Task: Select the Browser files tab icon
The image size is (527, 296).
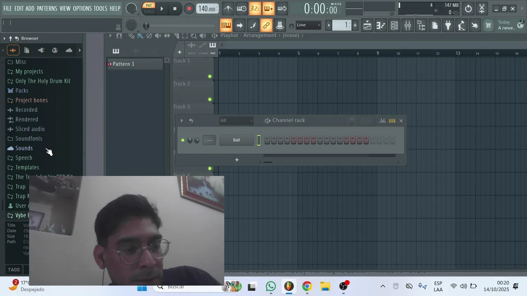Action: coord(27,50)
